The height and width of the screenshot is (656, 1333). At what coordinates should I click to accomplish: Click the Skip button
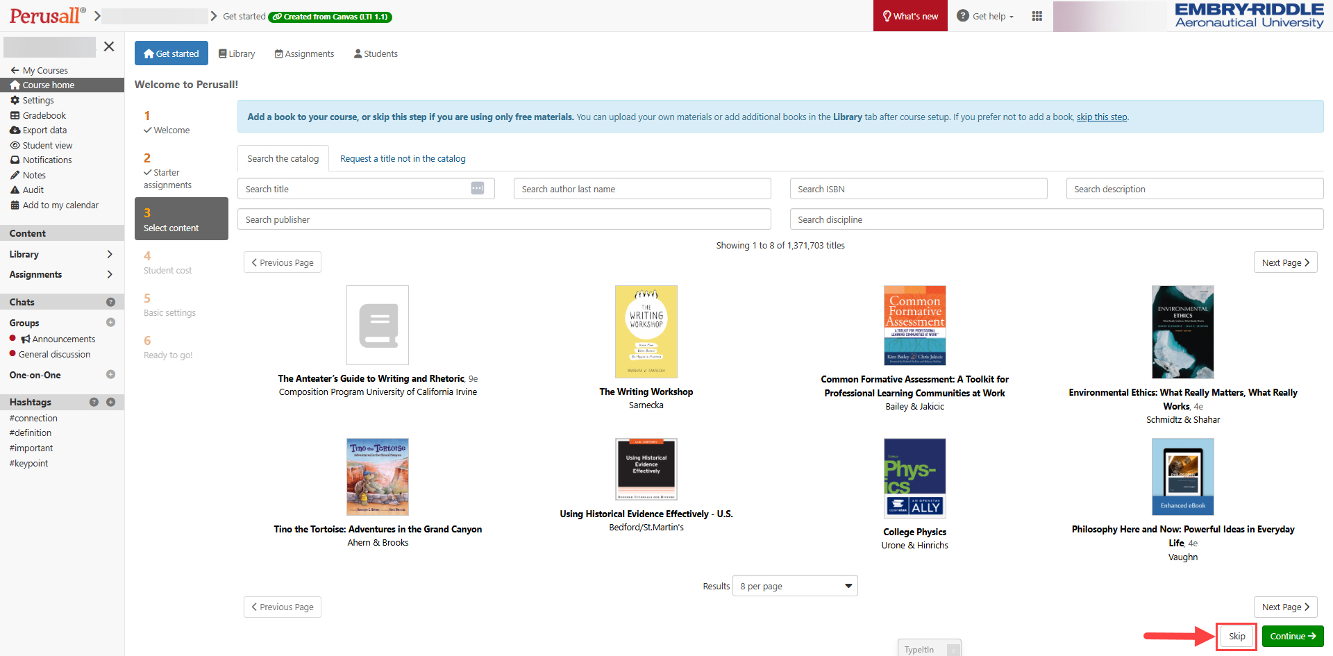(1236, 636)
